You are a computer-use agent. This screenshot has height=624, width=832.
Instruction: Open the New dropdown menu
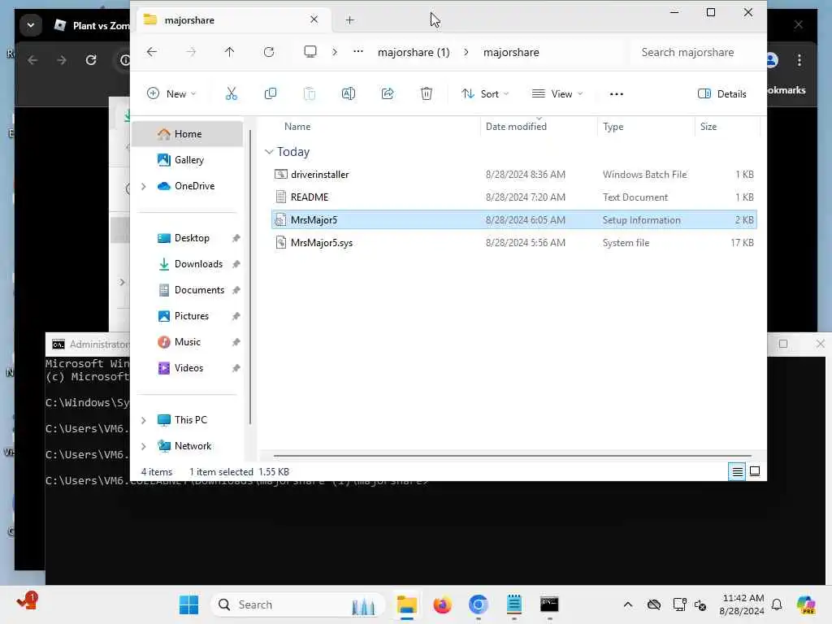point(171,94)
